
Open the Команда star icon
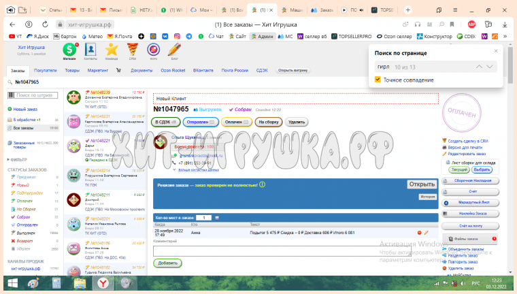pyautogui.click(x=112, y=50)
